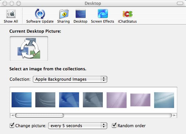Click the scrollbar right arrow button
Viewport: 186px width, 134px height.
point(174,115)
